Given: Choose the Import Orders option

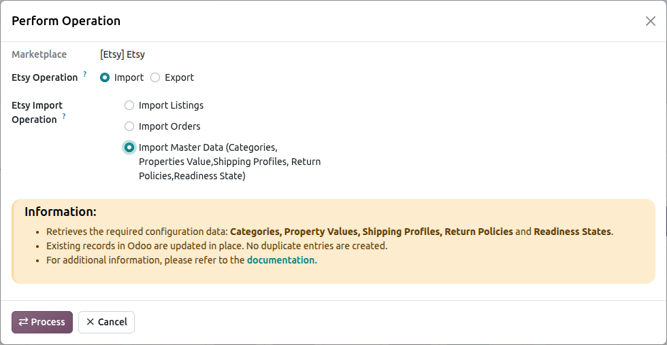Looking at the screenshot, I should coord(129,126).
